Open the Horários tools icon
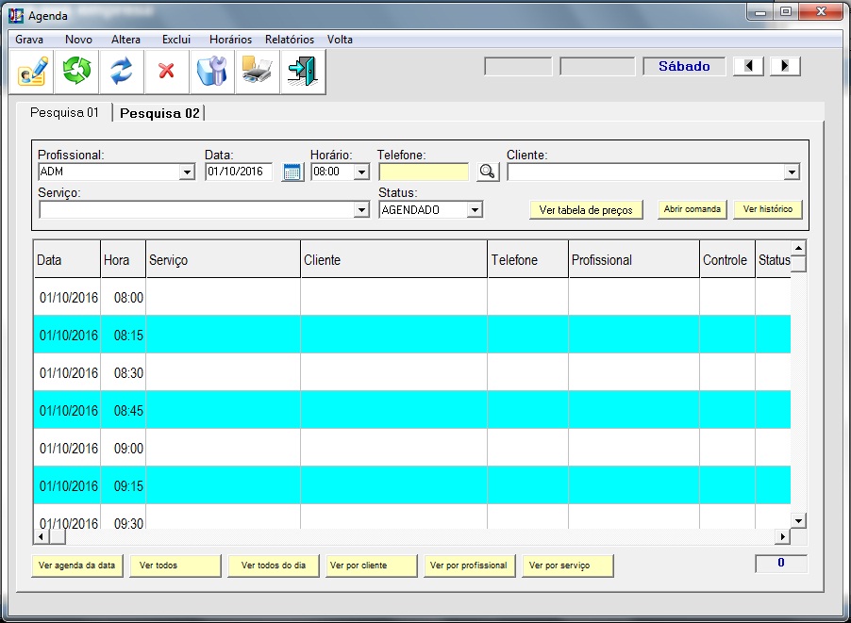851x623 pixels. [x=212, y=72]
